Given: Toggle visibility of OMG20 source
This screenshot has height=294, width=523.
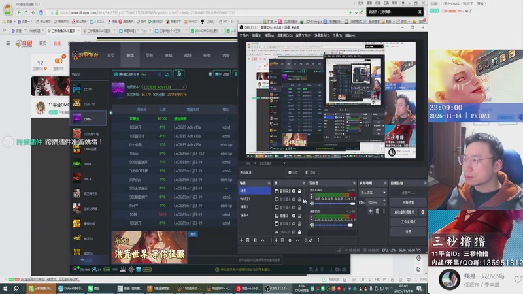Looking at the screenshot, I should (294, 232).
